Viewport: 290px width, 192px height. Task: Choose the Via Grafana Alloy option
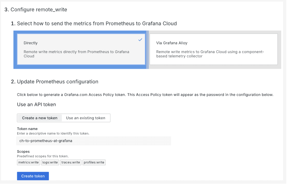click(x=213, y=49)
